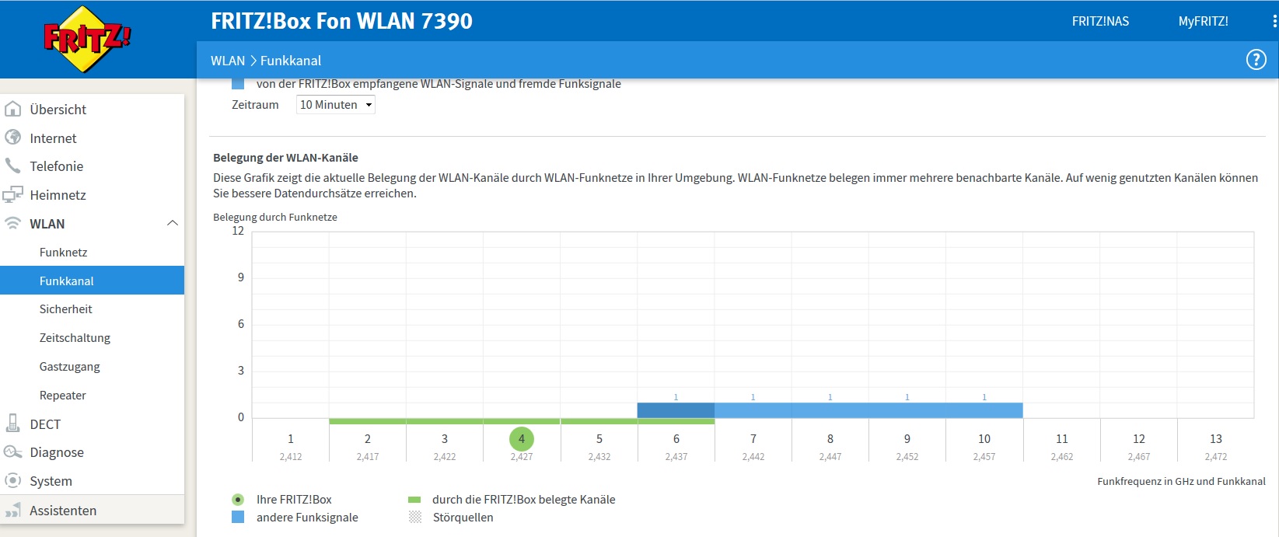
Task: Click the System gear icon
Action: click(x=12, y=480)
